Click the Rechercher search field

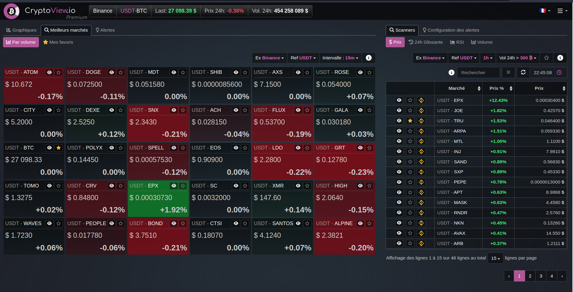coord(478,73)
